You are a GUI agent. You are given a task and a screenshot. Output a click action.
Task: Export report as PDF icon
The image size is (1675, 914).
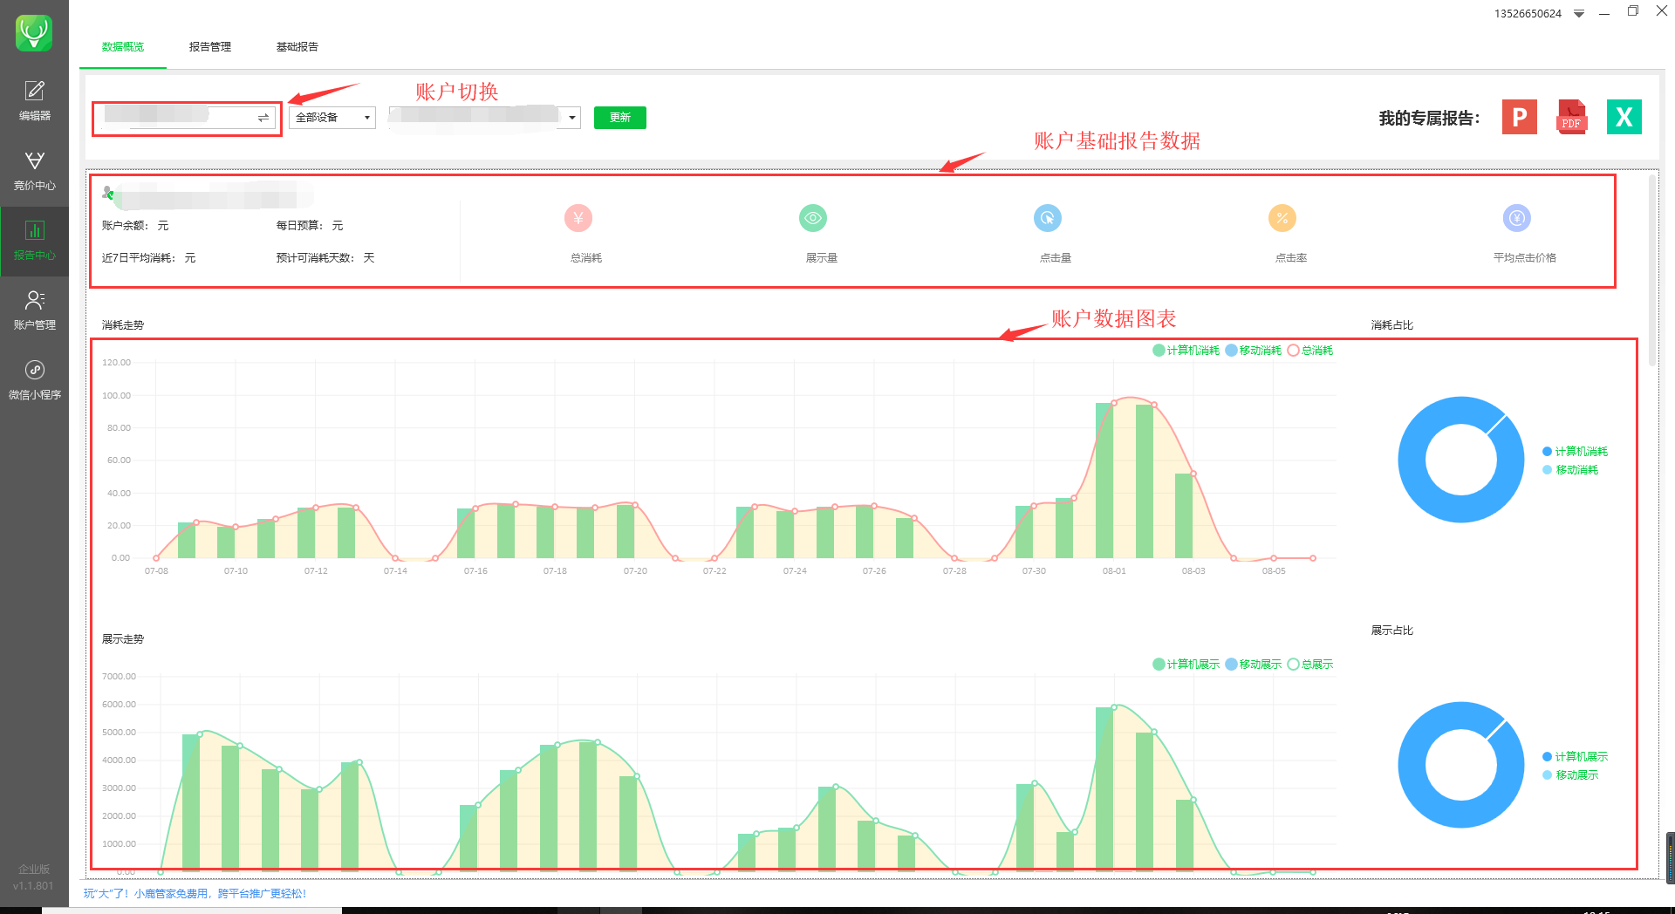tap(1571, 117)
